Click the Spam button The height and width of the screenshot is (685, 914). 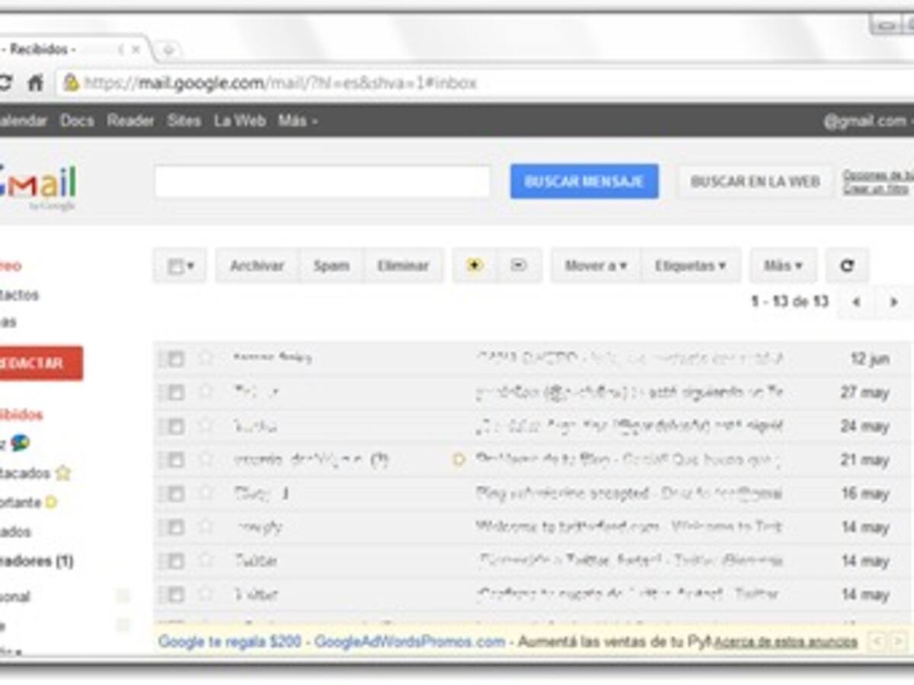pos(331,266)
